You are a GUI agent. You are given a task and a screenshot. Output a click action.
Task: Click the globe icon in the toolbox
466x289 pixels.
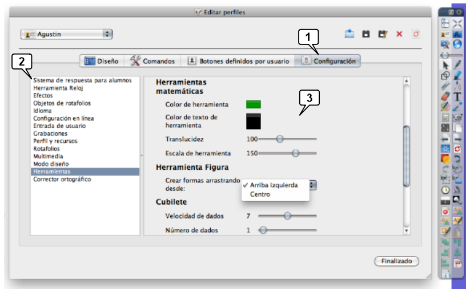[x=457, y=44]
